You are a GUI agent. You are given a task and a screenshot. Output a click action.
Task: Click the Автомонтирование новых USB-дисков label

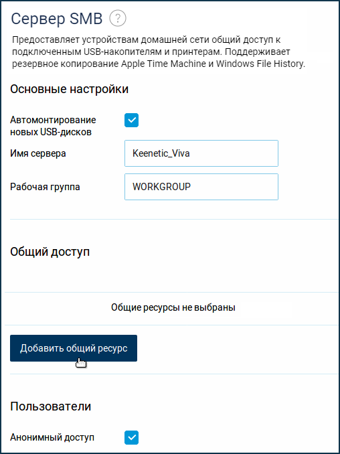[x=54, y=126]
